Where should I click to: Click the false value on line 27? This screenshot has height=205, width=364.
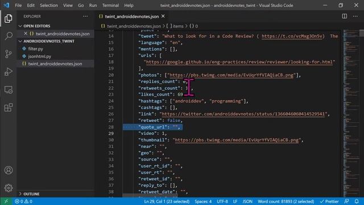[173, 120]
